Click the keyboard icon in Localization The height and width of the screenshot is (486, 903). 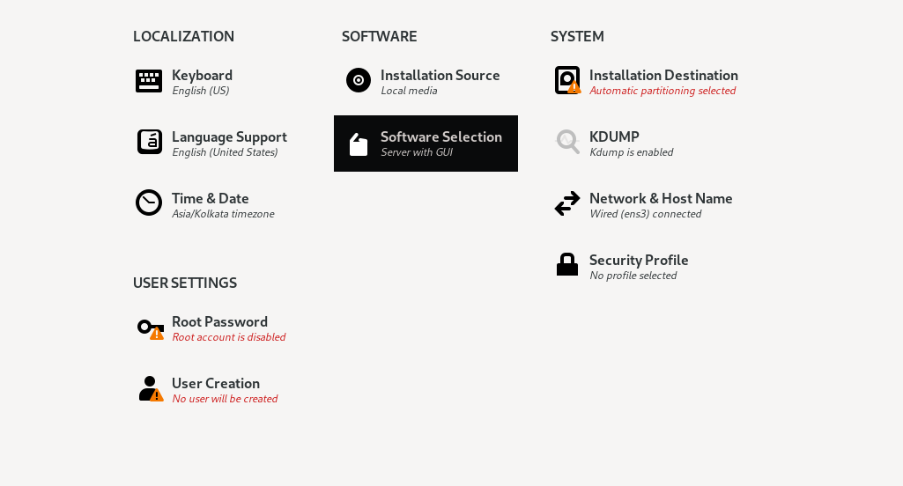click(x=149, y=81)
